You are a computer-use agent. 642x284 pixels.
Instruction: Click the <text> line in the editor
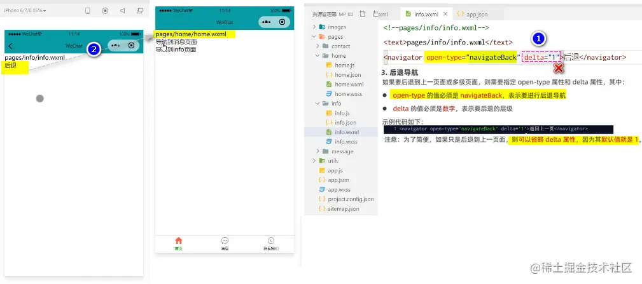tap(449, 42)
